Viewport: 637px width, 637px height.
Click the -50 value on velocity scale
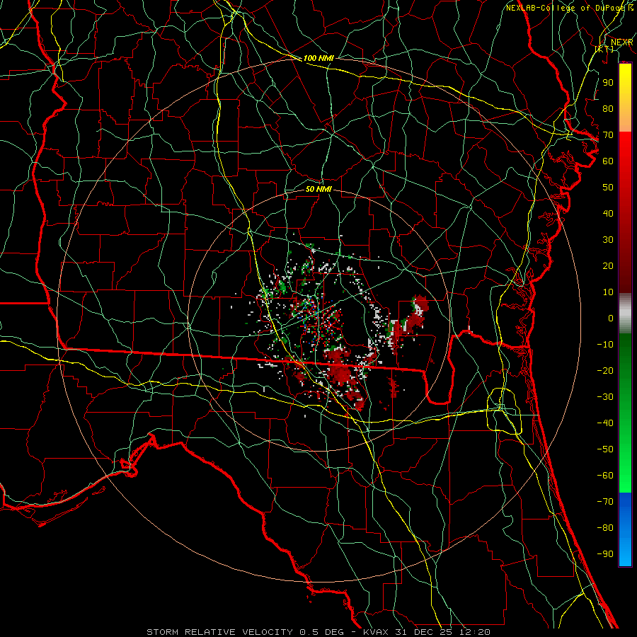[x=605, y=449]
